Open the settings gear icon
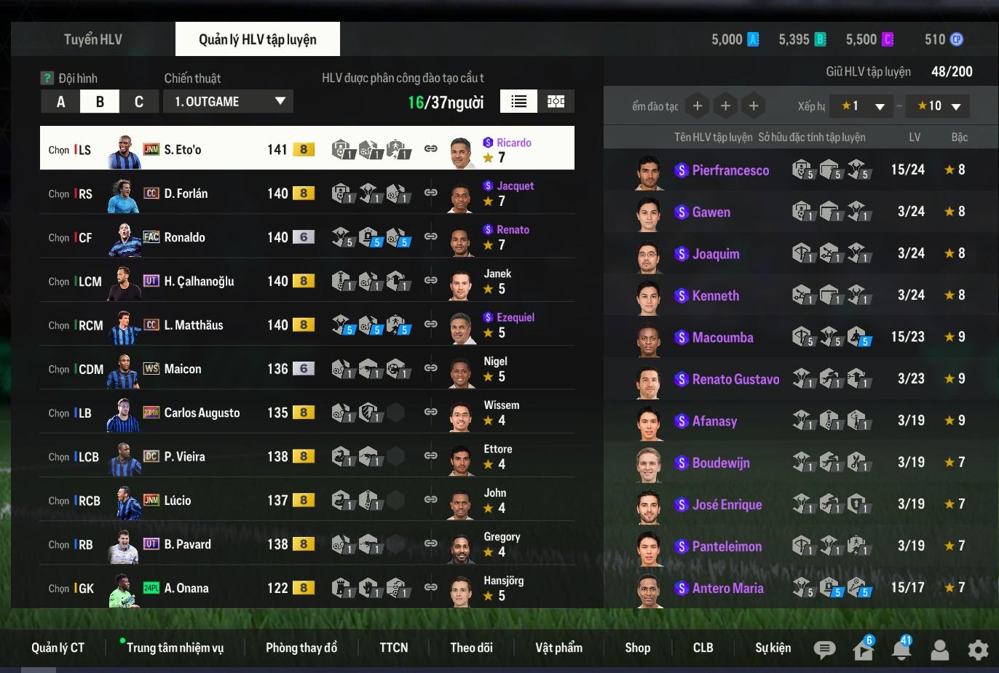The height and width of the screenshot is (673, 999). click(x=978, y=649)
